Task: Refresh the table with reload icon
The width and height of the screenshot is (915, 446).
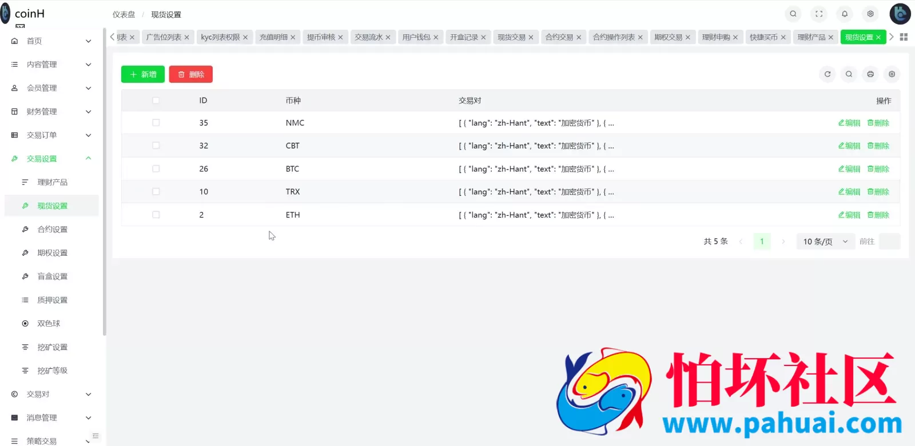Action: tap(828, 74)
